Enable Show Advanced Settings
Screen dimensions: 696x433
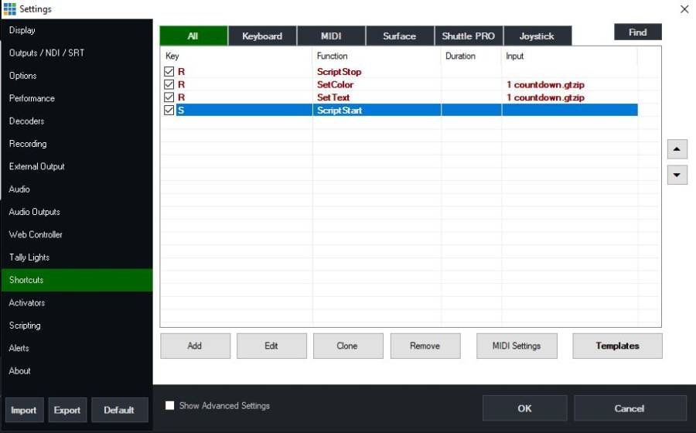coord(170,405)
